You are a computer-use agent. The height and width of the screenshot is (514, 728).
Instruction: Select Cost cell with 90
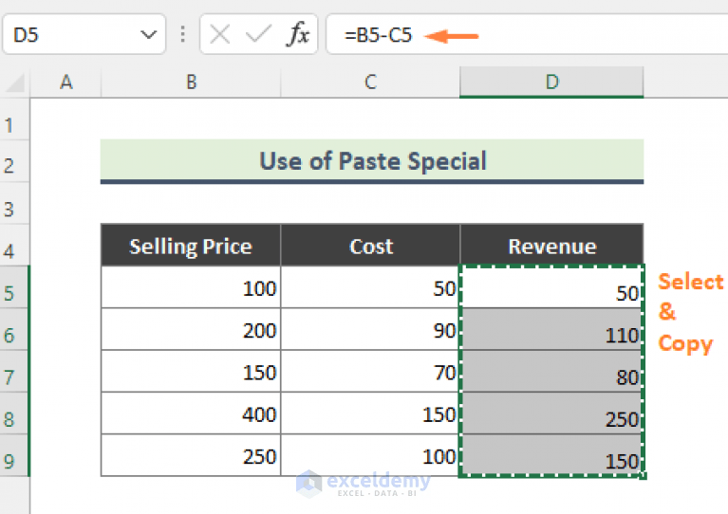[x=370, y=329]
